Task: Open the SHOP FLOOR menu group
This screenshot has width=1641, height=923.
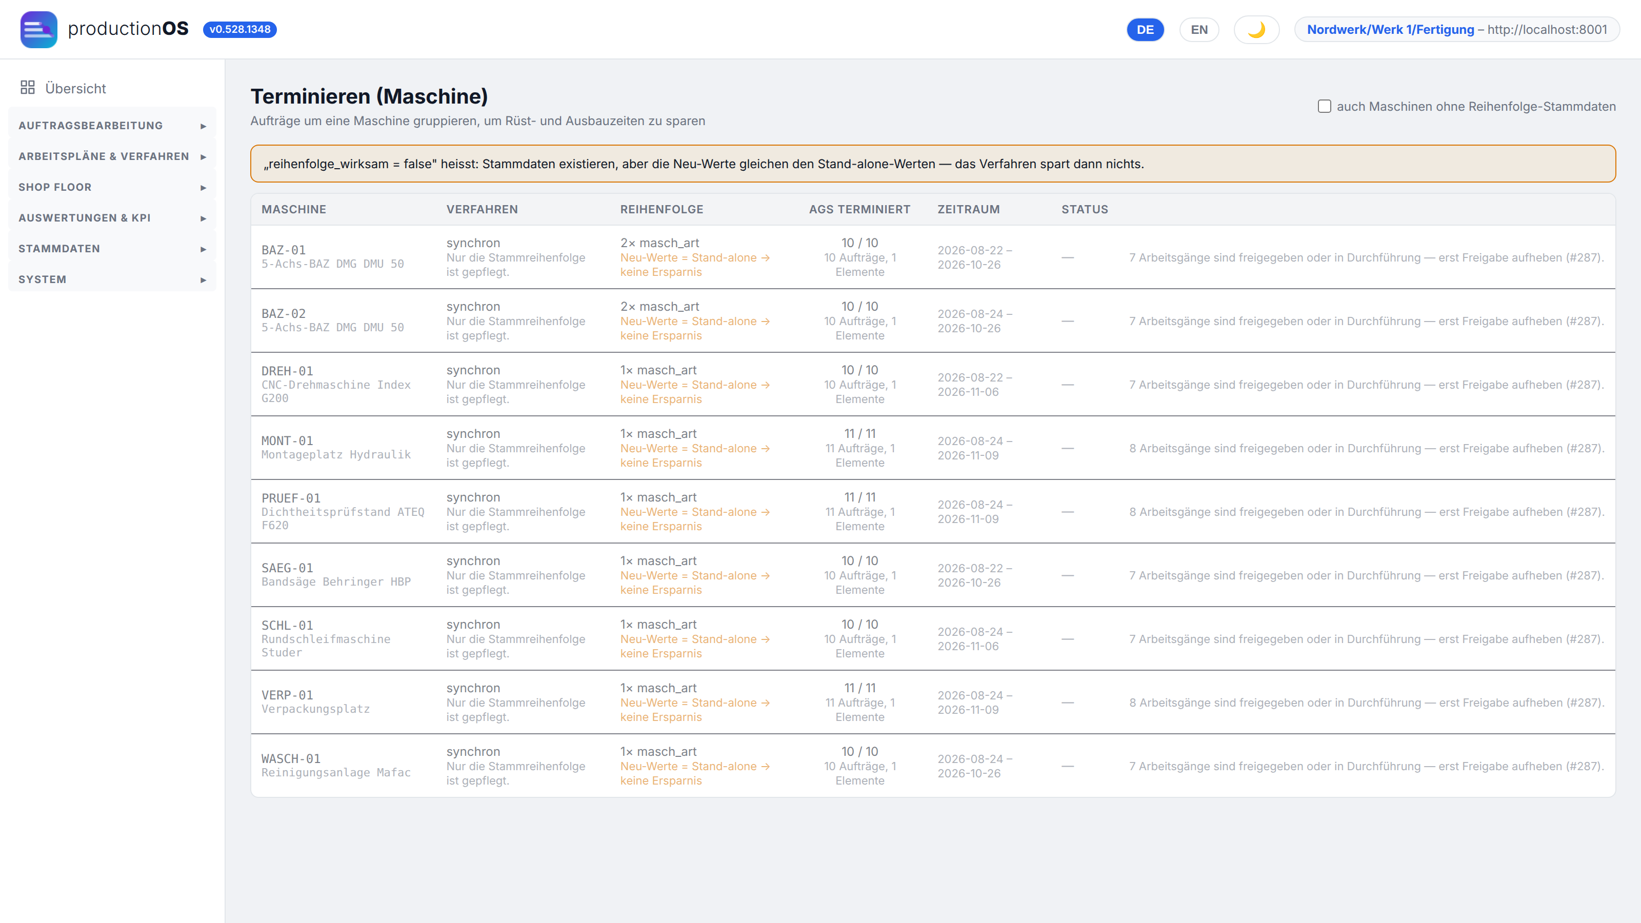Action: (x=112, y=187)
